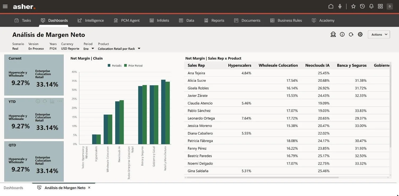Open the Academy tab
Image resolution: width=399 pixels, height=196 pixels.
pos(323,20)
